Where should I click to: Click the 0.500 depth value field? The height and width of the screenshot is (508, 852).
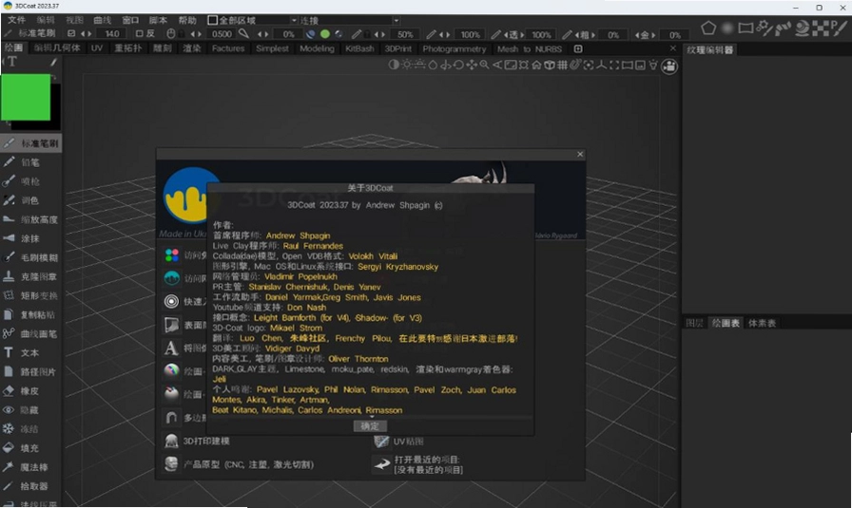(222, 33)
